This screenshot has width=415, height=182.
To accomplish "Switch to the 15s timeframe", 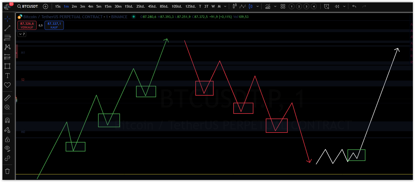I will pyautogui.click(x=58, y=6).
